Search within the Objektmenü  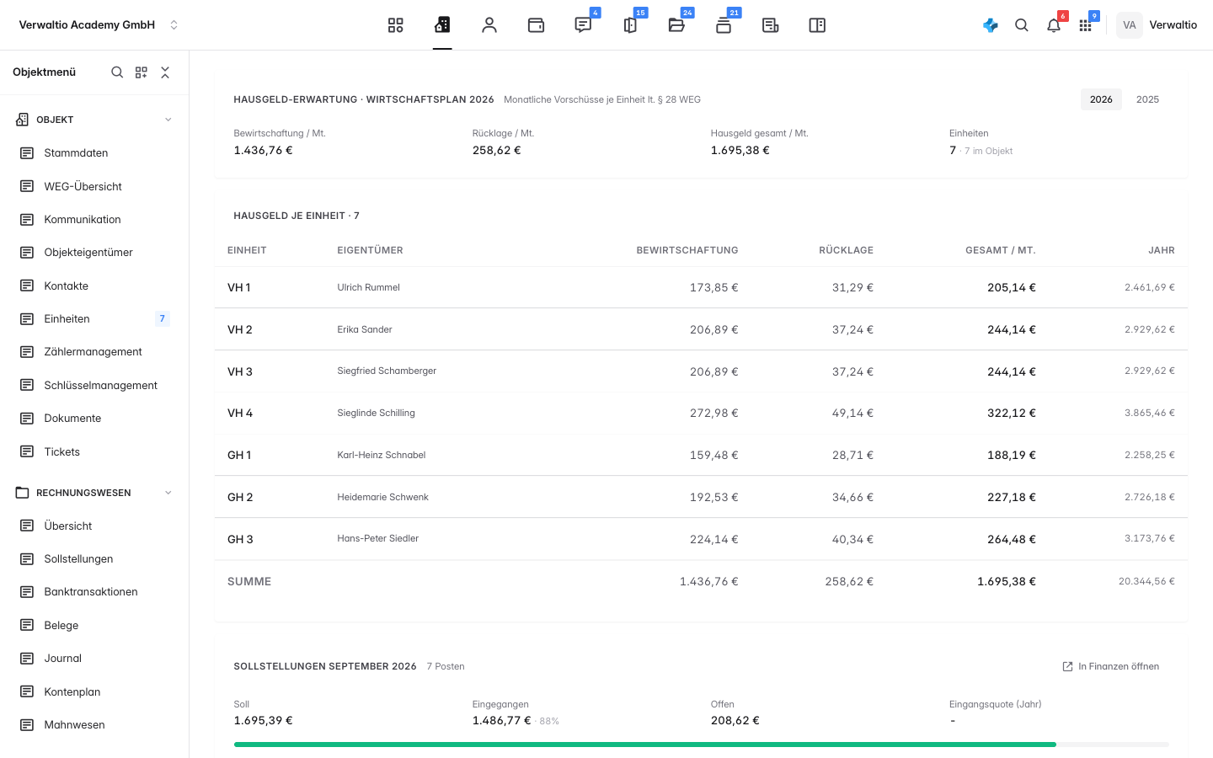tap(117, 72)
